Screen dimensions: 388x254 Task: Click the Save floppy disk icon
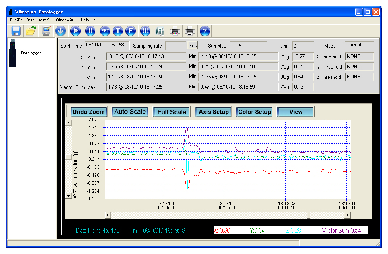pyautogui.click(x=16, y=31)
